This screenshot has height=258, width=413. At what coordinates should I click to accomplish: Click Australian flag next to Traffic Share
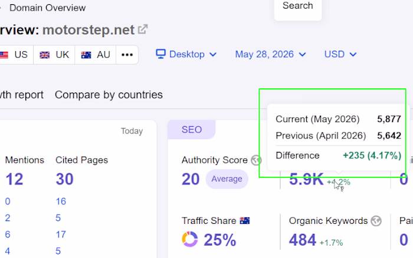[x=245, y=221]
